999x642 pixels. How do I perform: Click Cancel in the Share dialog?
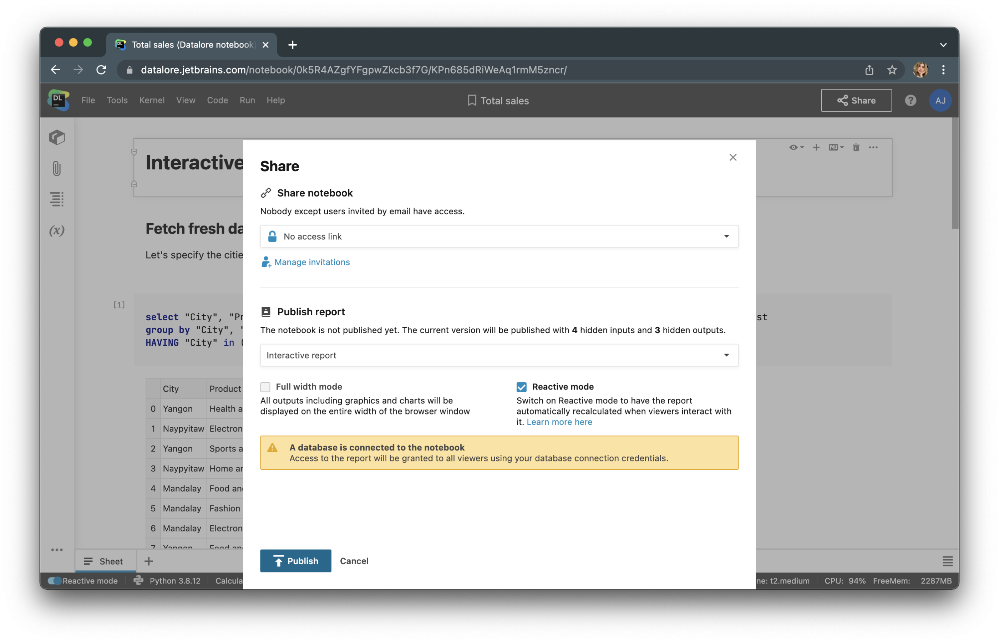(354, 561)
